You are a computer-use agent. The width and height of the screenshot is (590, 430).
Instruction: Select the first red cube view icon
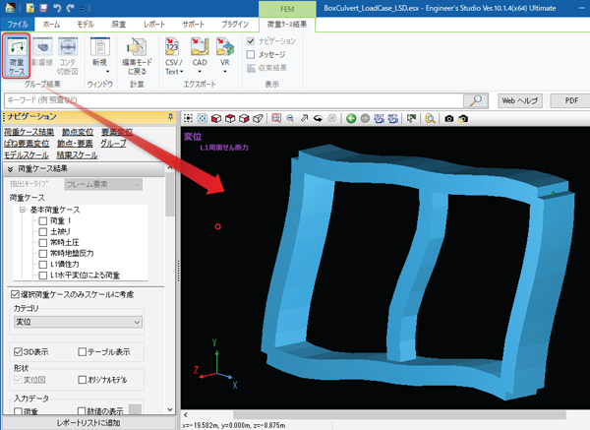(x=216, y=119)
